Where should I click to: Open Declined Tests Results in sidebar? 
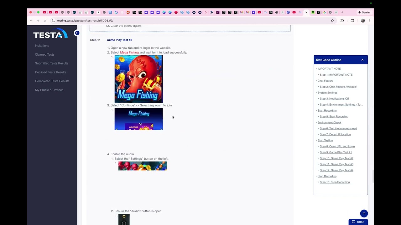coord(50,72)
